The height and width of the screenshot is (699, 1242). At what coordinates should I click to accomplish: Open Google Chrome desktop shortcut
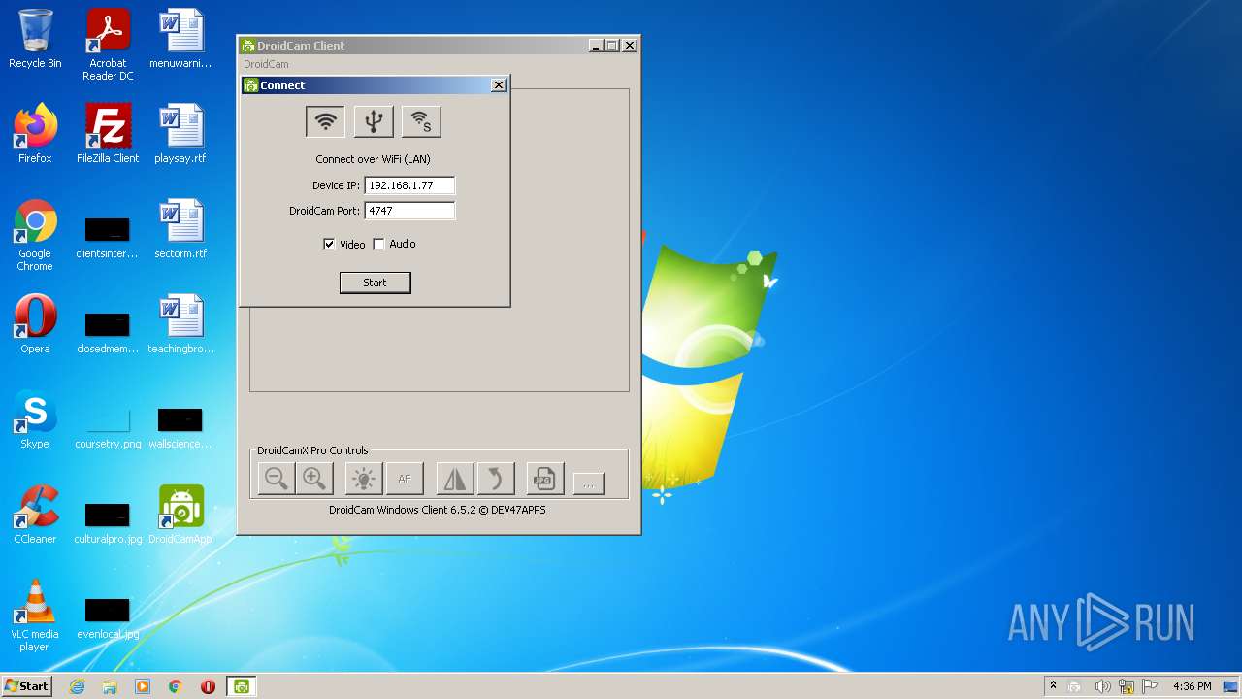35,235
